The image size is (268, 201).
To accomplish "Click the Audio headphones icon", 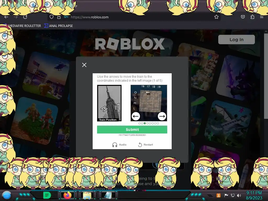I will click(x=115, y=145).
